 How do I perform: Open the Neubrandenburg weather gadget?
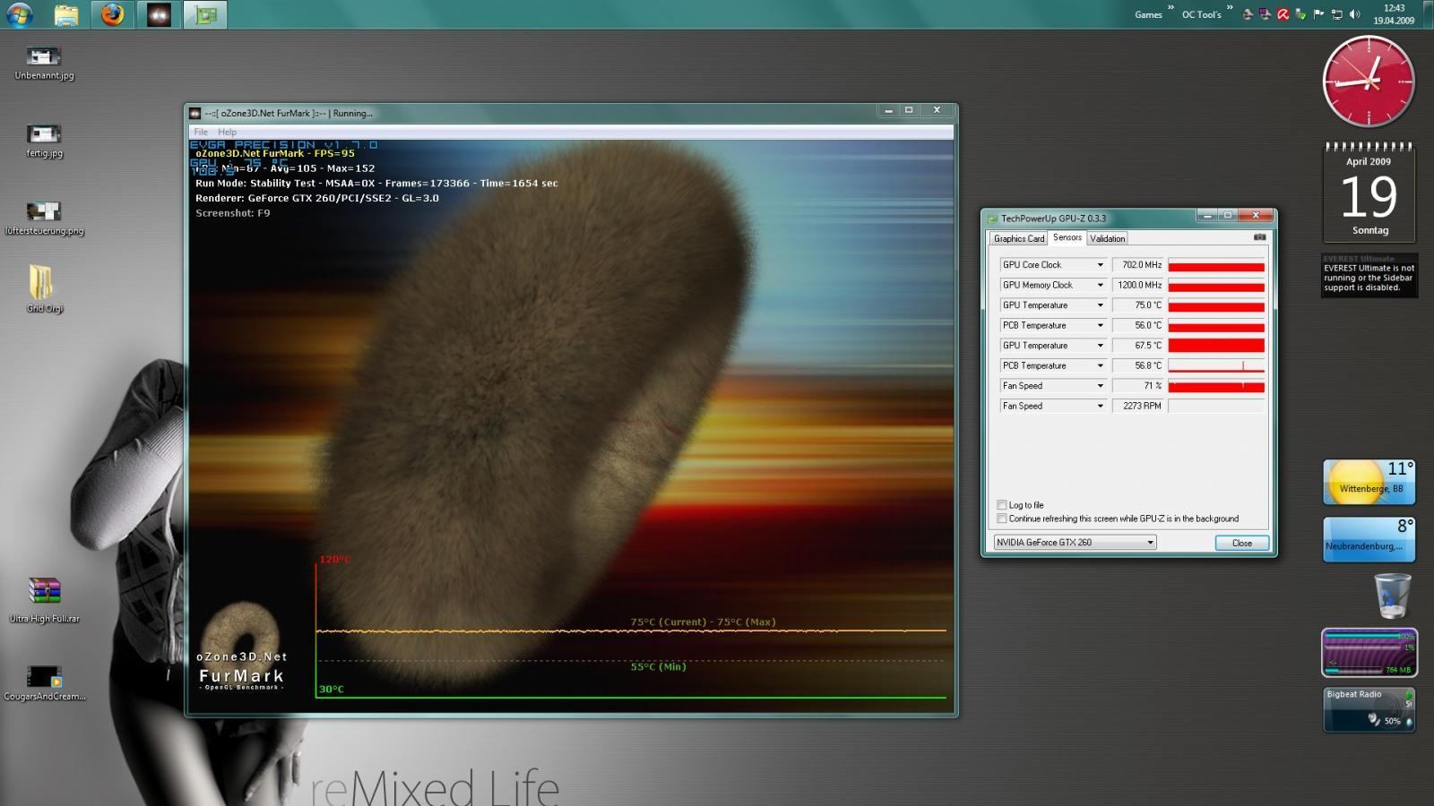coord(1369,539)
